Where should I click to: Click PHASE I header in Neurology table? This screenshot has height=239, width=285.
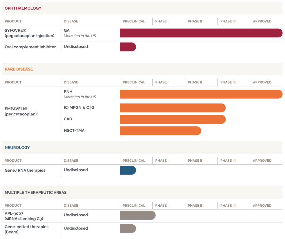tap(162, 160)
